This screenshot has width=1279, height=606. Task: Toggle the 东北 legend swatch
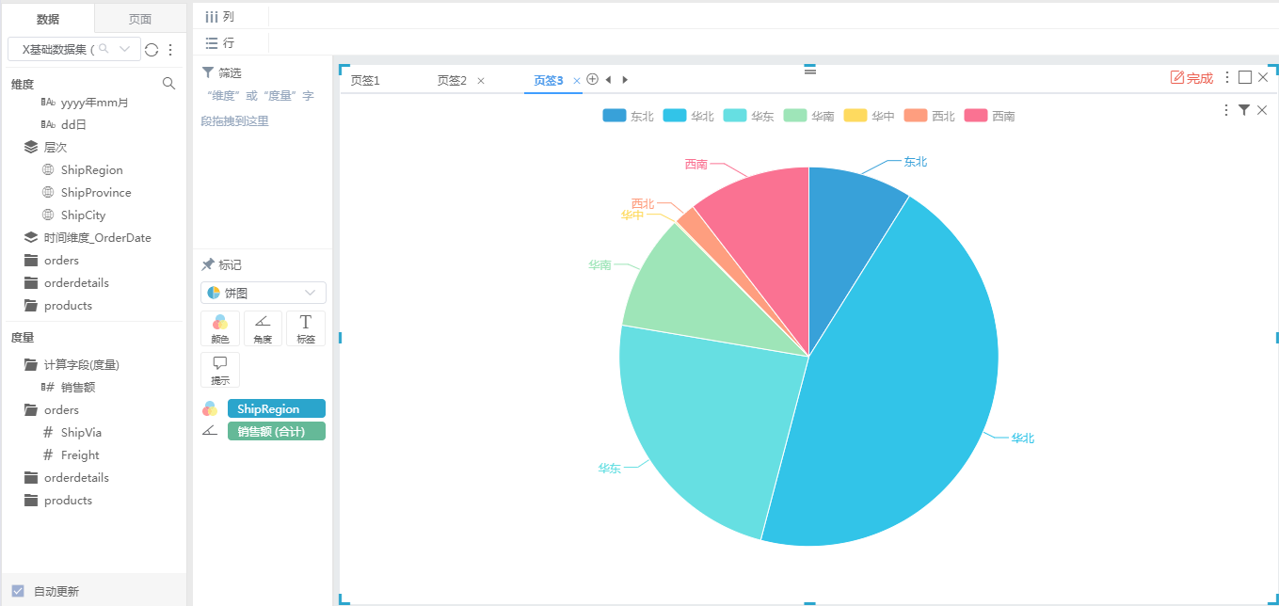click(614, 116)
